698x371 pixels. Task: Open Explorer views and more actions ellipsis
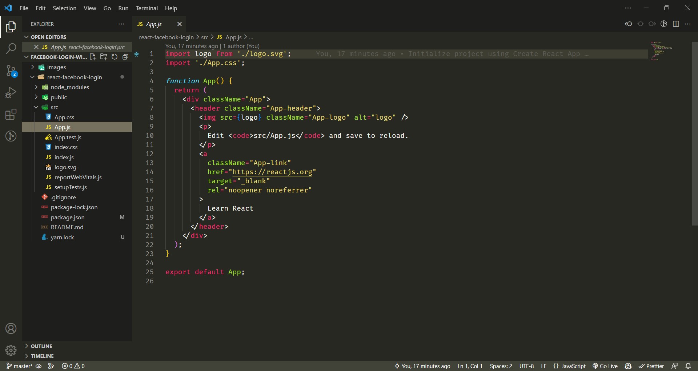[121, 24]
